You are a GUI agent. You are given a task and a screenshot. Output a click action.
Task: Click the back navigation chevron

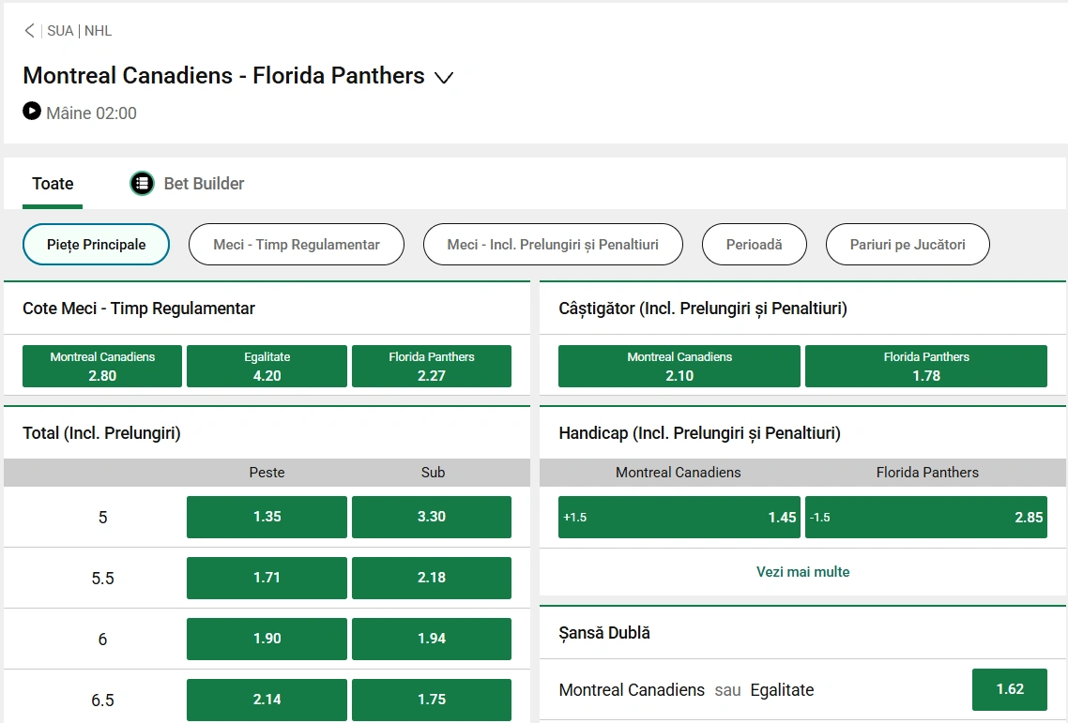(29, 30)
